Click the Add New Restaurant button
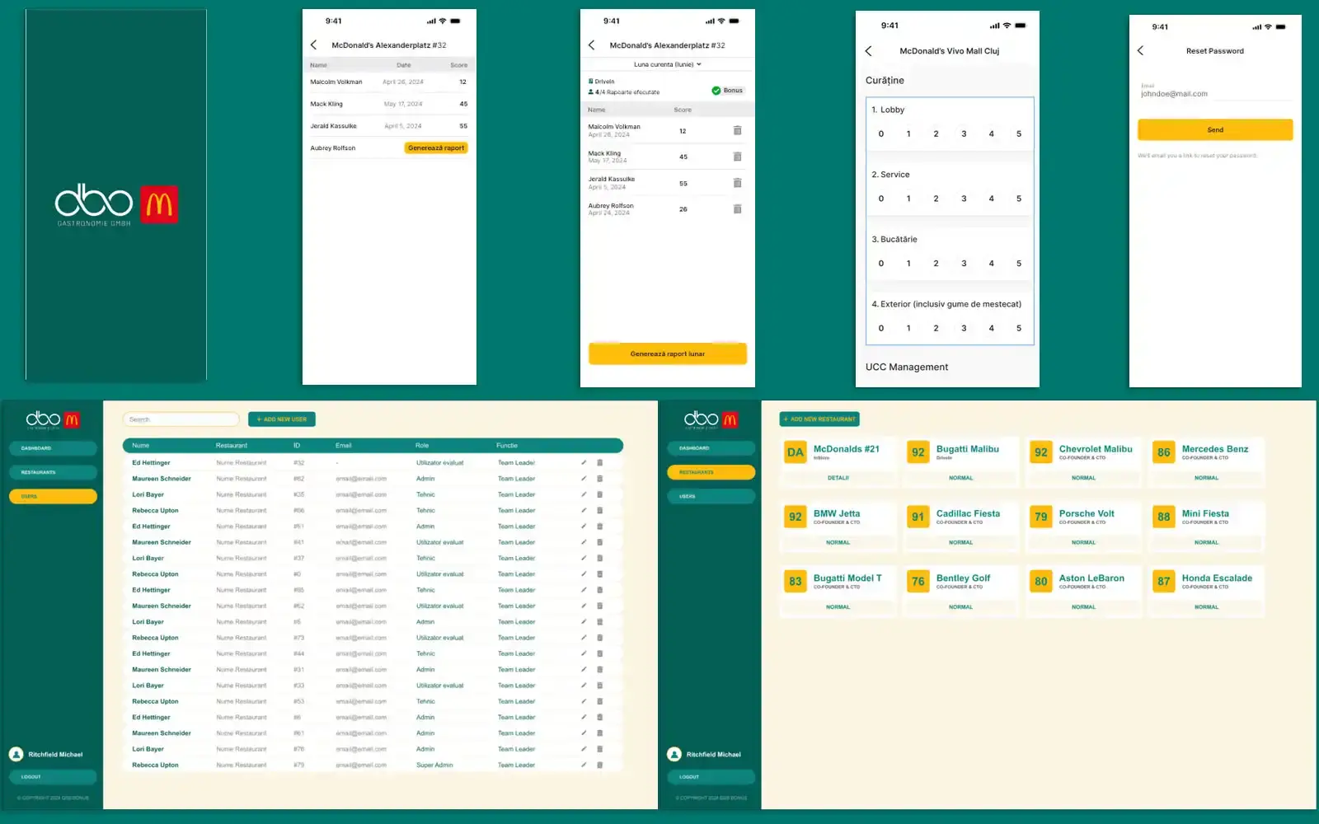 819,419
